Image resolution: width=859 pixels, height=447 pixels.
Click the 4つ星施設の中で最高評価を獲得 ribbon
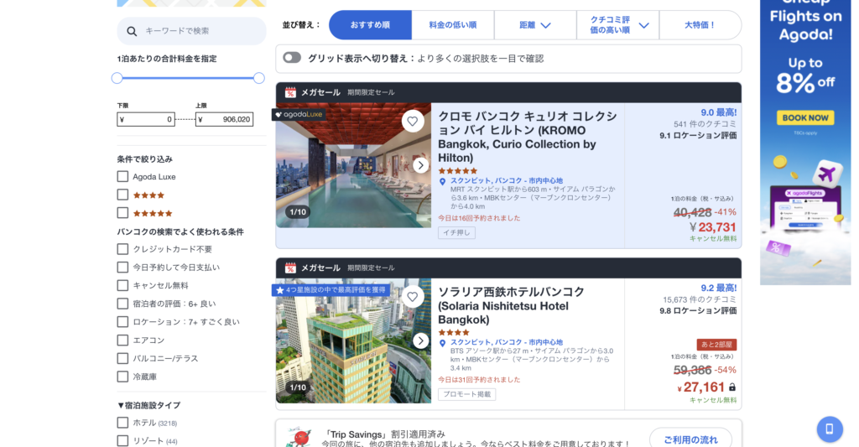click(331, 290)
